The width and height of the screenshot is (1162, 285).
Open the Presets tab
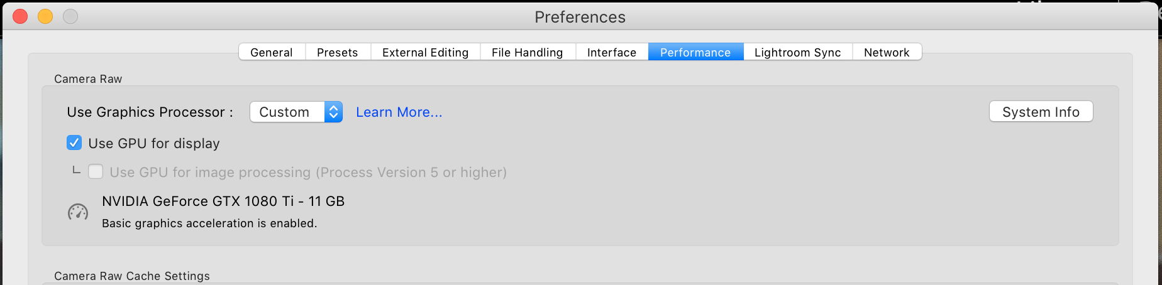point(338,52)
